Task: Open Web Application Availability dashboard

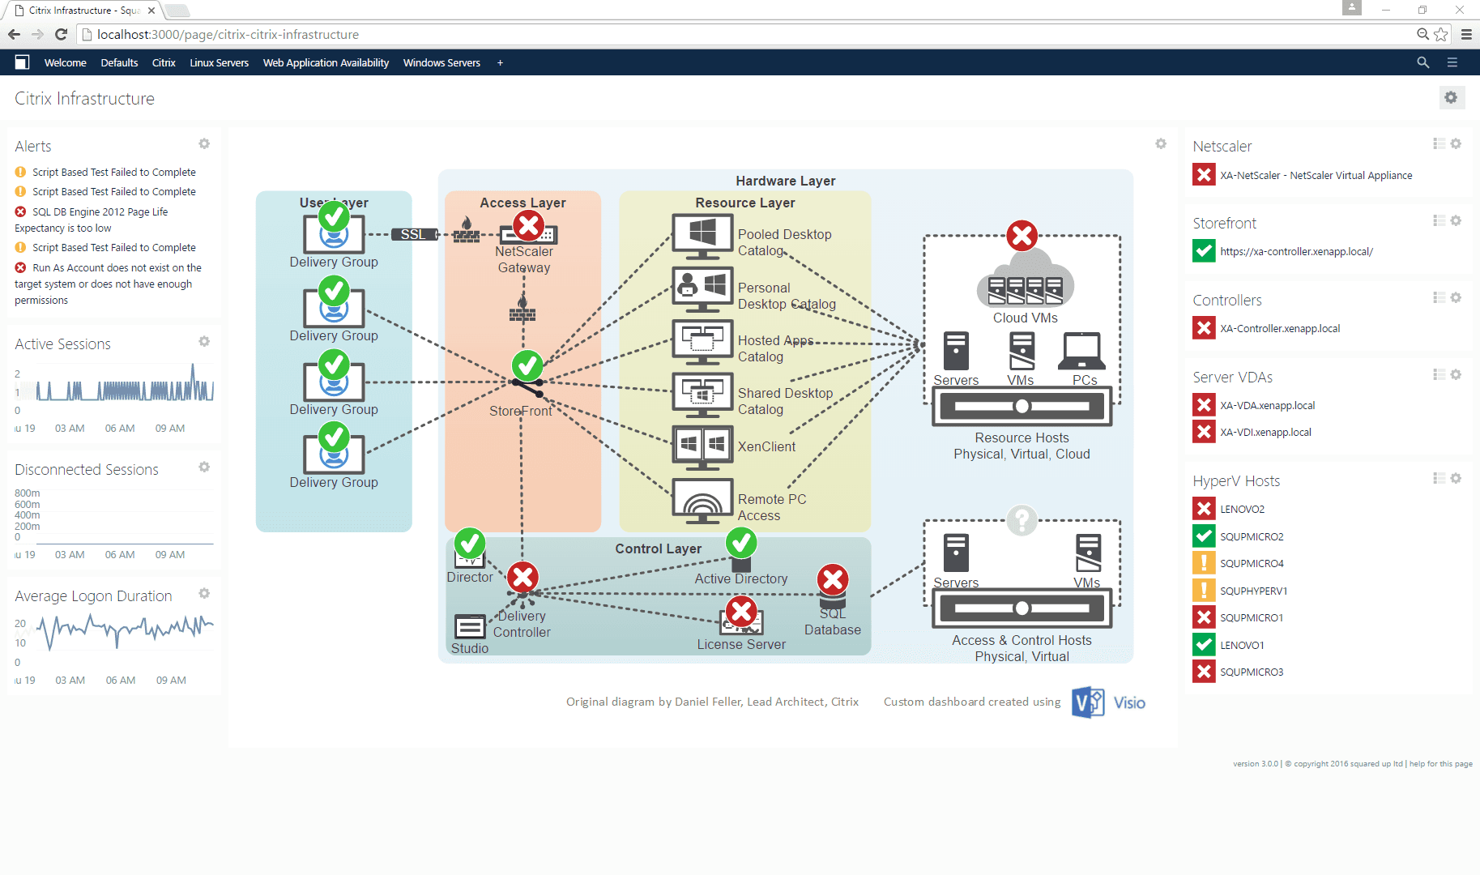Action: point(326,62)
